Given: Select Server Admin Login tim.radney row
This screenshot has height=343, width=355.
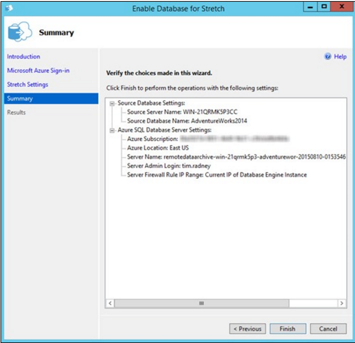Looking at the screenshot, I should point(168,166).
